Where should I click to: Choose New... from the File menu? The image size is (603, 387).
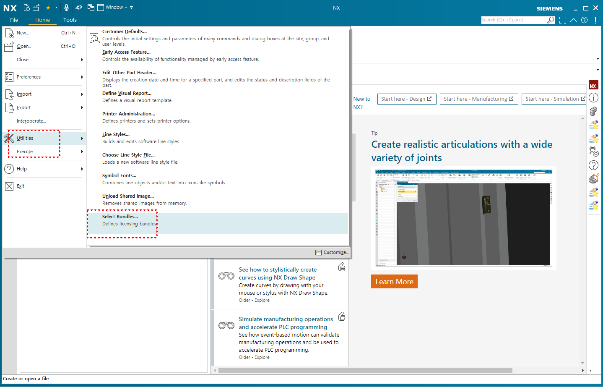[44, 33]
